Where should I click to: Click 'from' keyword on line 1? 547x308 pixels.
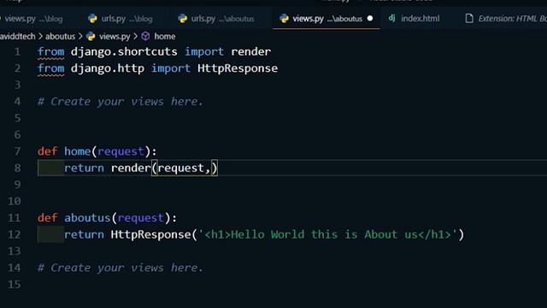(51, 51)
